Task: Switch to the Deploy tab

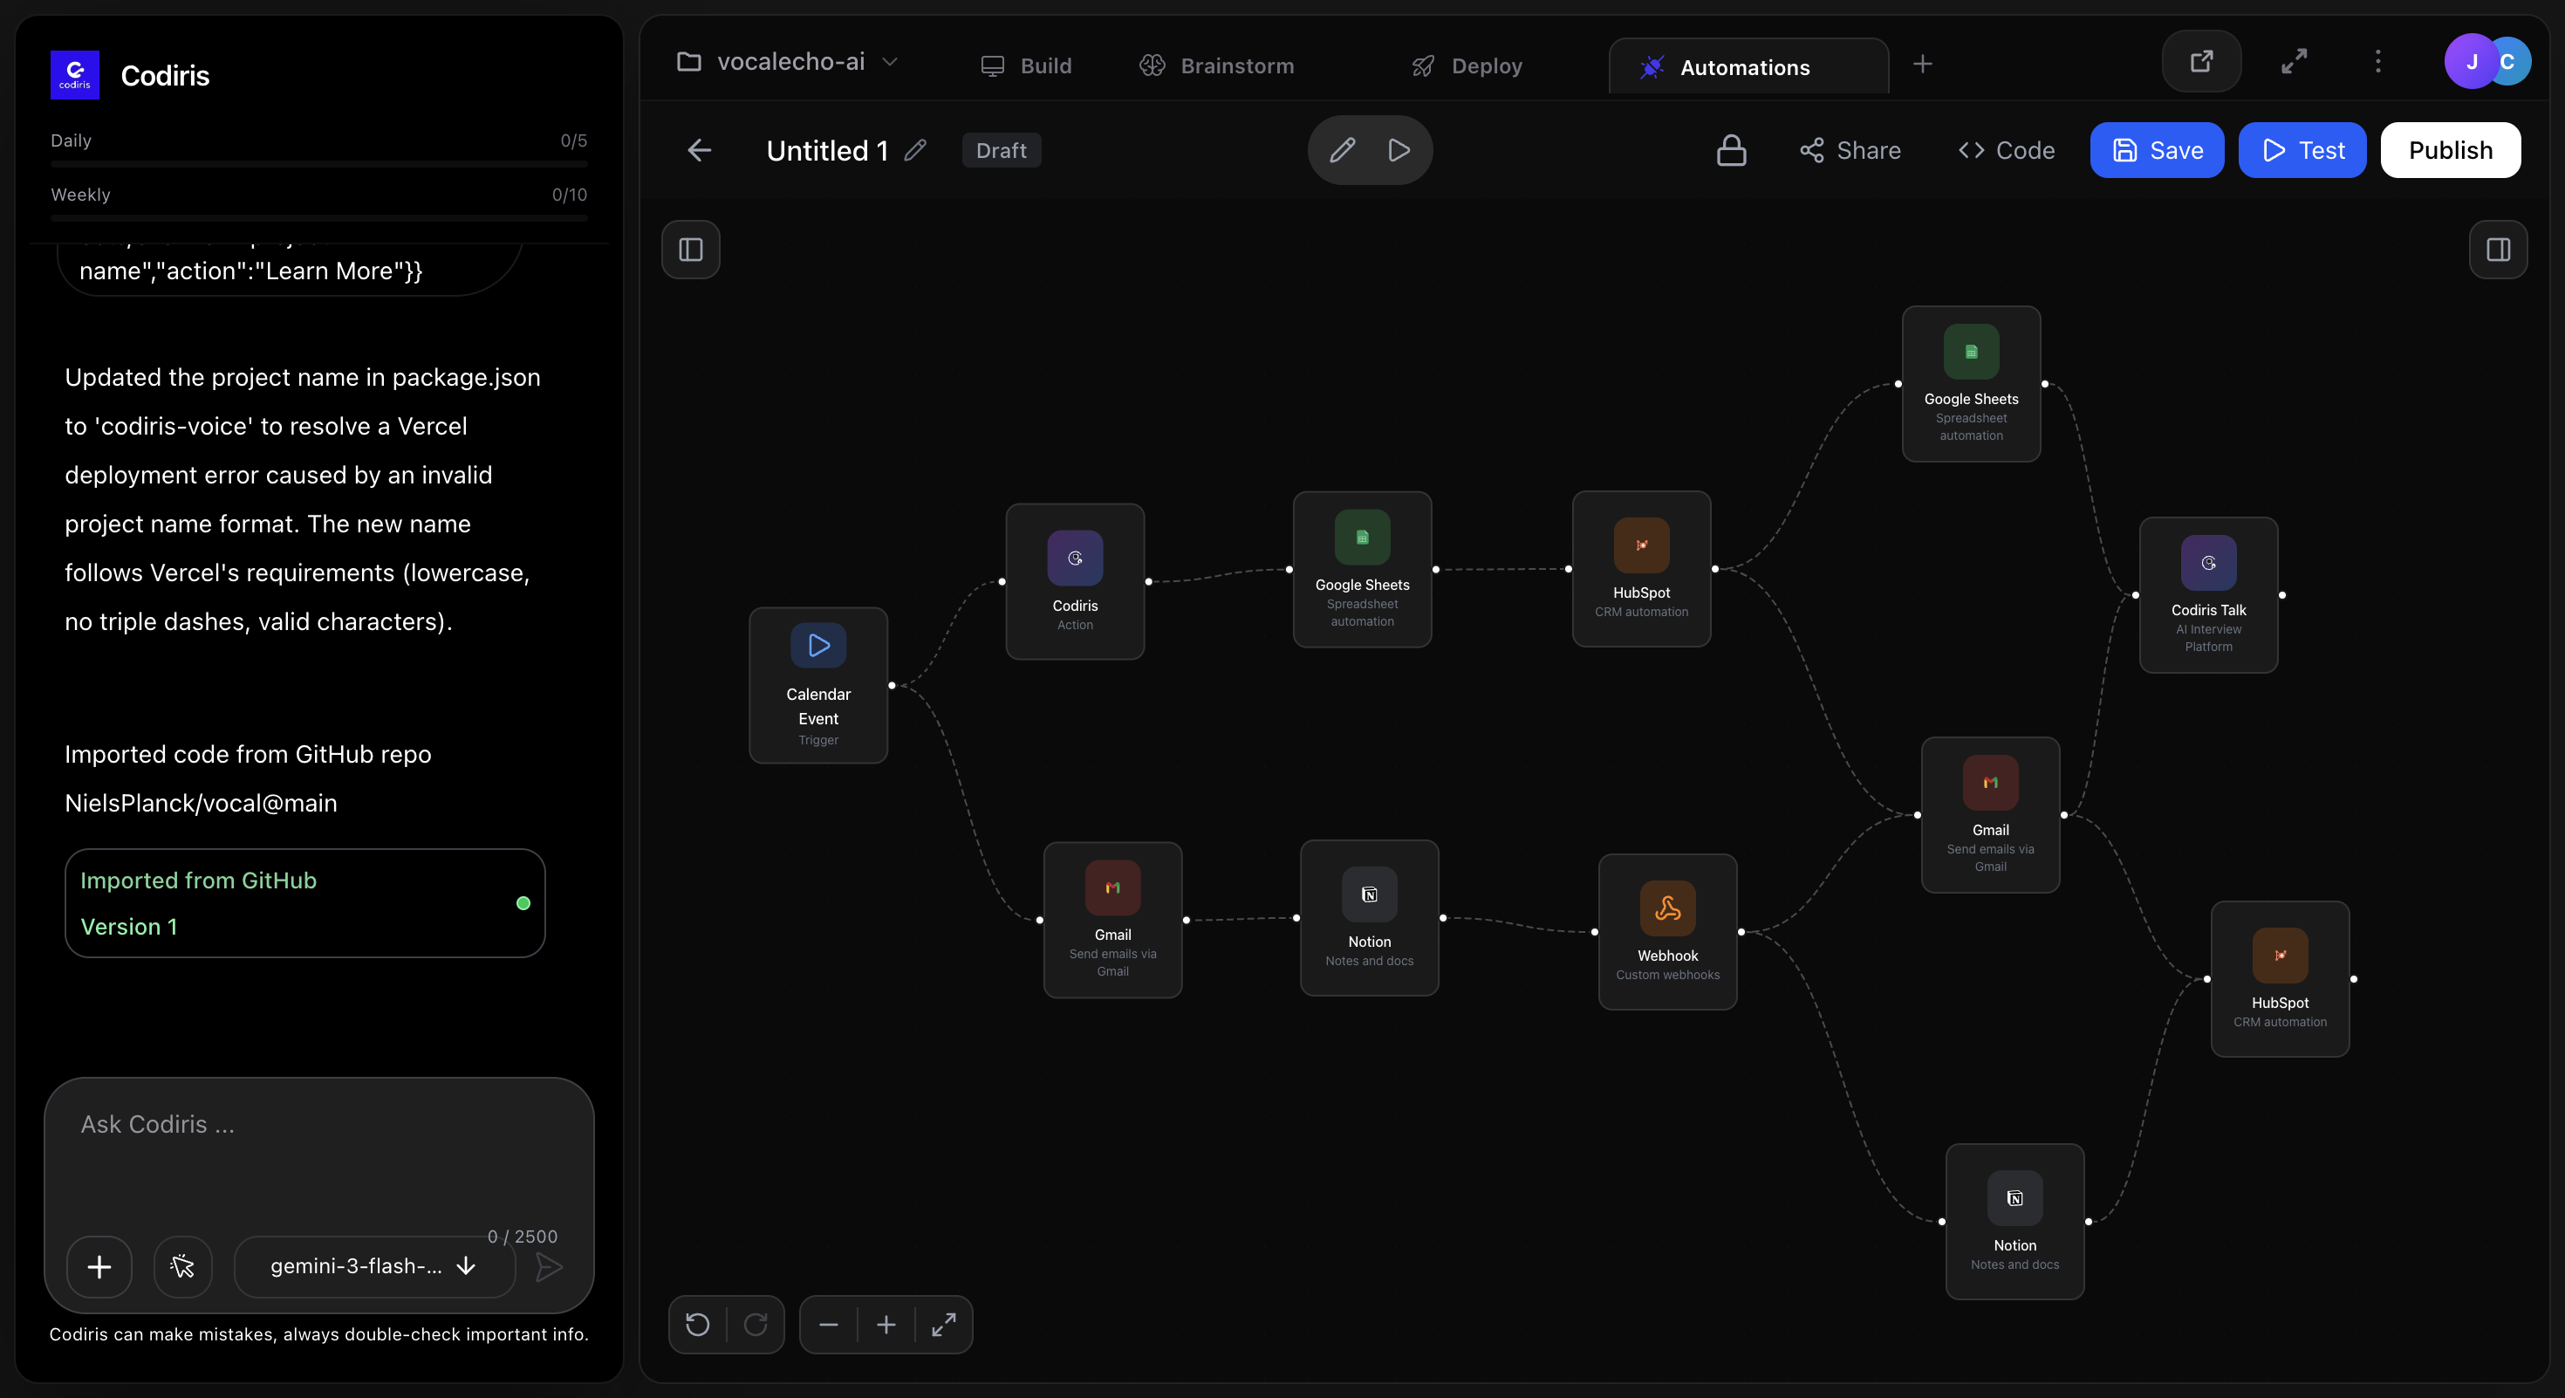Action: point(1467,65)
